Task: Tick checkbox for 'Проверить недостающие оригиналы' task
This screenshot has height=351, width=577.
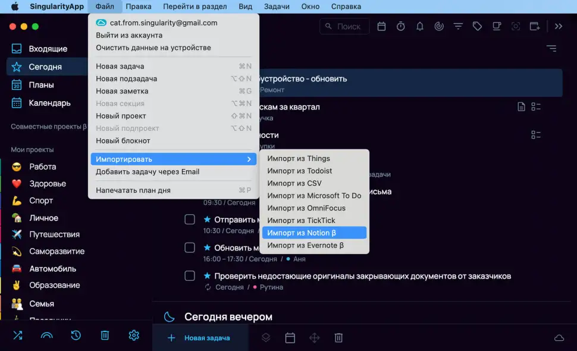Action: pyautogui.click(x=190, y=276)
